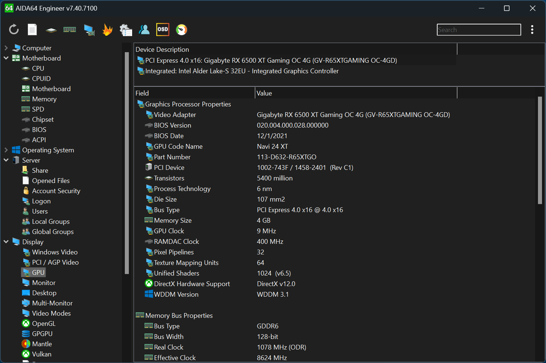Open the report wizard toolbar icon
This screenshot has width=546, height=363.
126,30
